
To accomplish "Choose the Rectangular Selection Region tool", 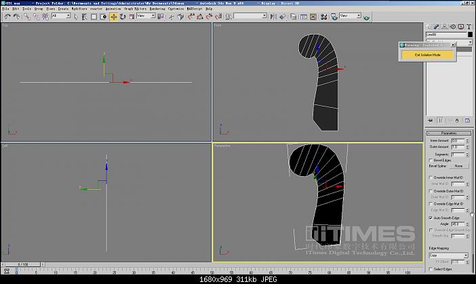I will (94, 17).
